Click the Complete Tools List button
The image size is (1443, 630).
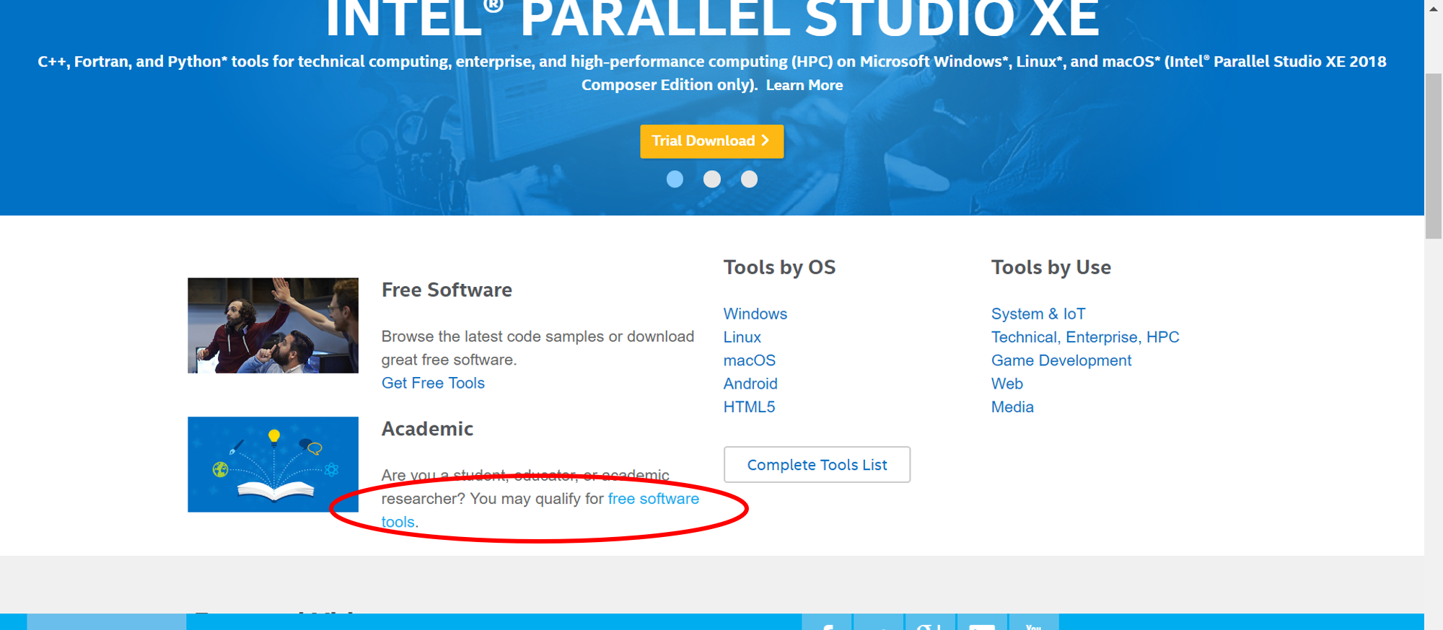(817, 465)
